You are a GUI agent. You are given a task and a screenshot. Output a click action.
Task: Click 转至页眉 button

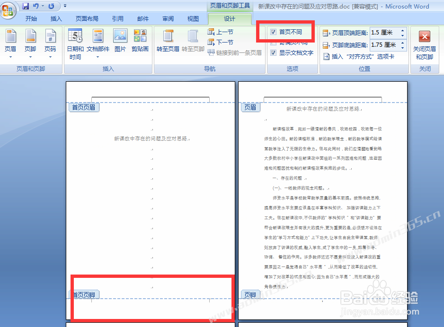[168, 41]
